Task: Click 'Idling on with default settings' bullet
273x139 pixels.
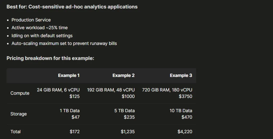Action: pos(42,36)
